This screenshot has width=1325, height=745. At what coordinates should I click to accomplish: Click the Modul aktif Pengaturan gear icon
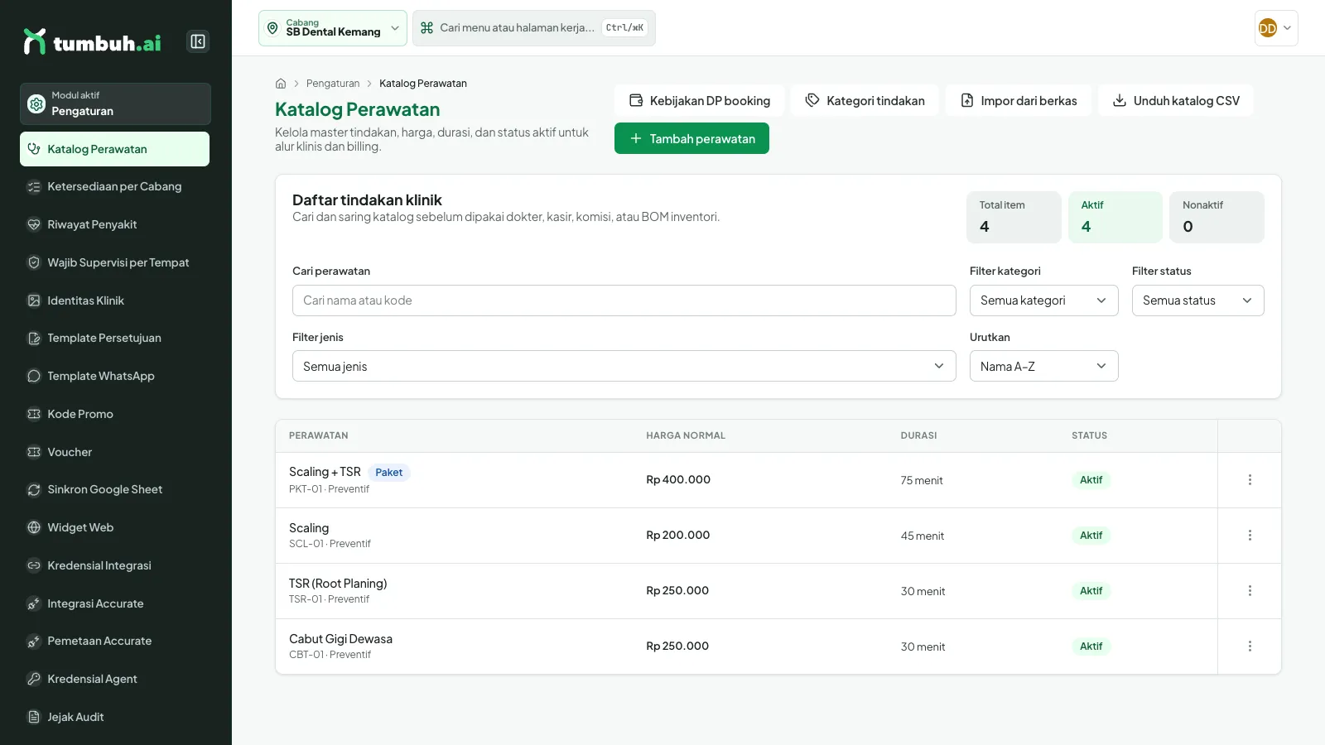[36, 103]
